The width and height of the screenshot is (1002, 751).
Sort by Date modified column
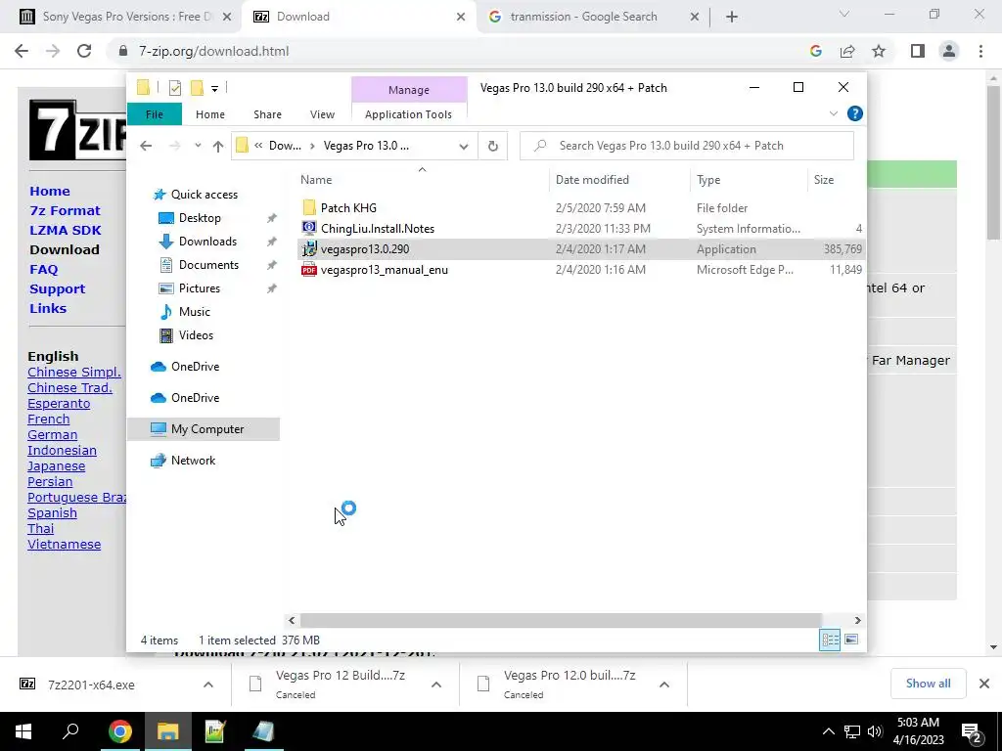pos(592,180)
